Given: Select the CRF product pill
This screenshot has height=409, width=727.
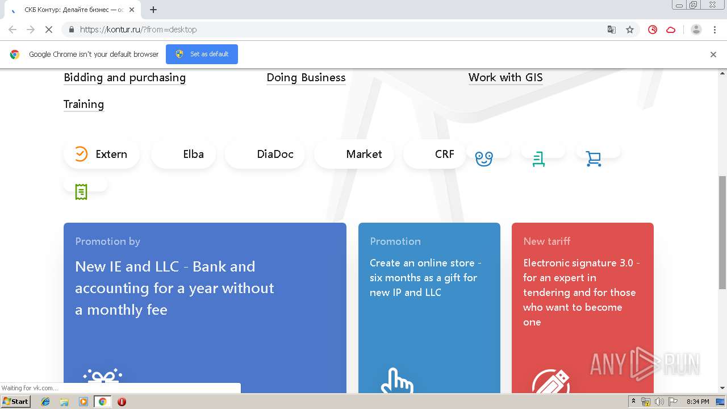Looking at the screenshot, I should (x=434, y=154).
